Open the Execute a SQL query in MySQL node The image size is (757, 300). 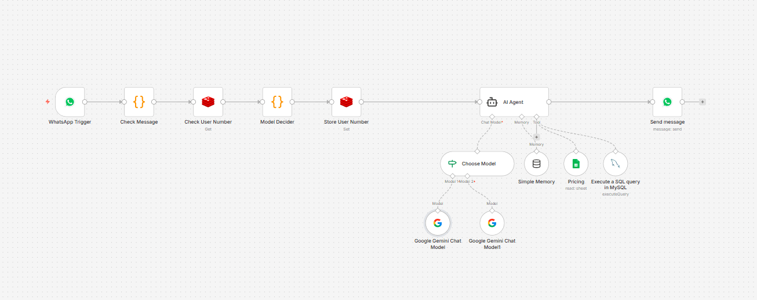[x=615, y=164]
